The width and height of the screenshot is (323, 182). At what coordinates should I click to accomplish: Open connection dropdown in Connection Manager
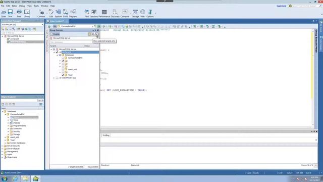click(x=42, y=25)
